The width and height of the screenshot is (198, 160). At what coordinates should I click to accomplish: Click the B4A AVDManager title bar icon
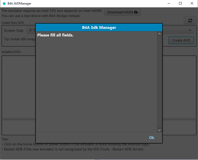(4, 3)
